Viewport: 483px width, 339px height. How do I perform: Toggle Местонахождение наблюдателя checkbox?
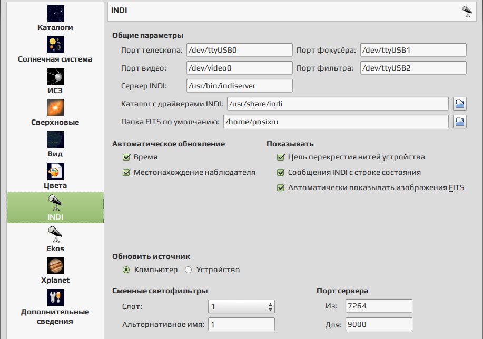(x=126, y=172)
